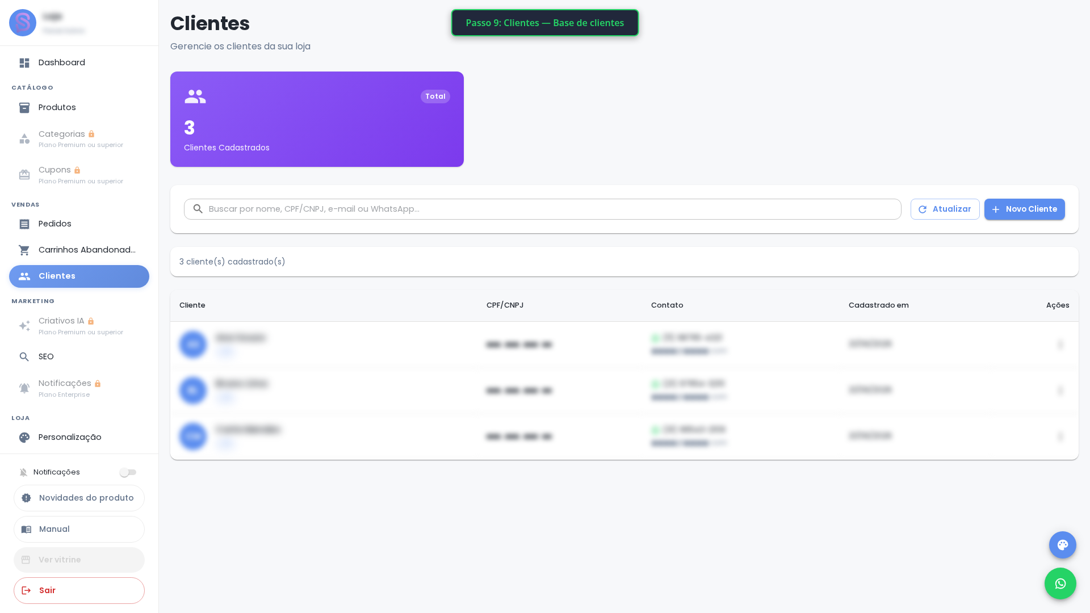Click the Ver vitrine button
The height and width of the screenshot is (613, 1090).
pos(79,560)
